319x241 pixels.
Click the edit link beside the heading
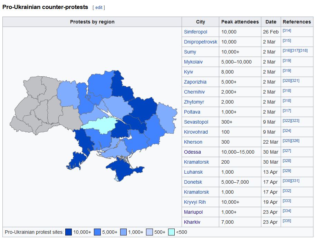coord(99,7)
